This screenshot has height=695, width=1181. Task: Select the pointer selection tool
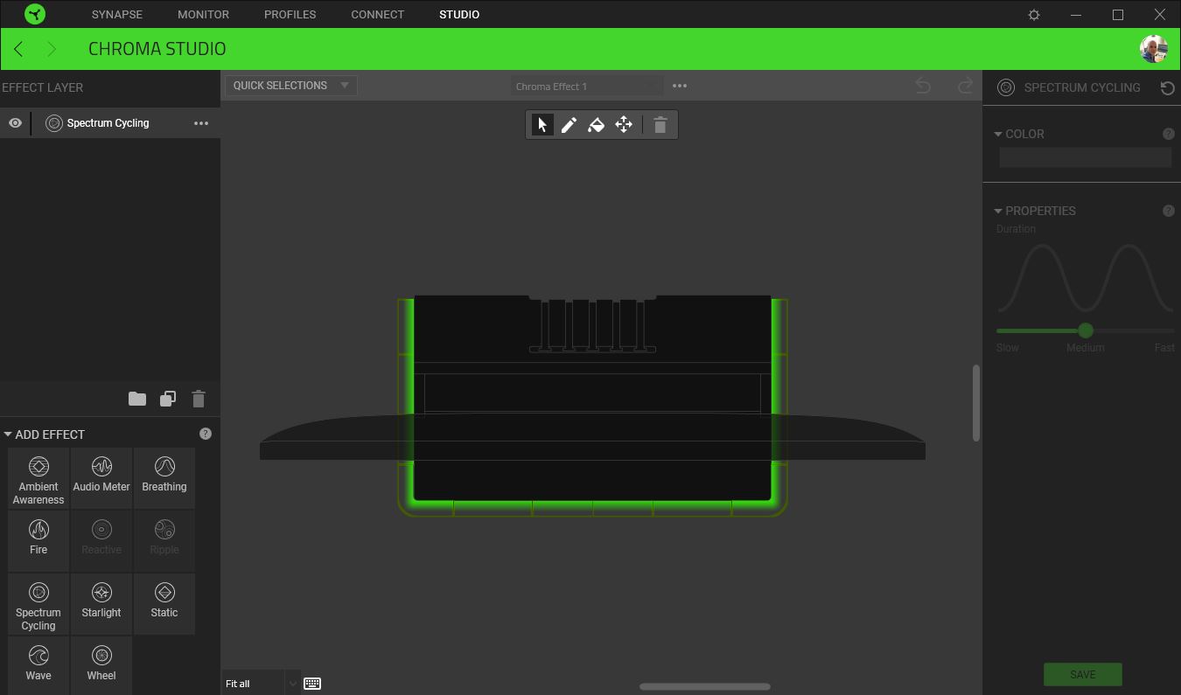click(542, 125)
